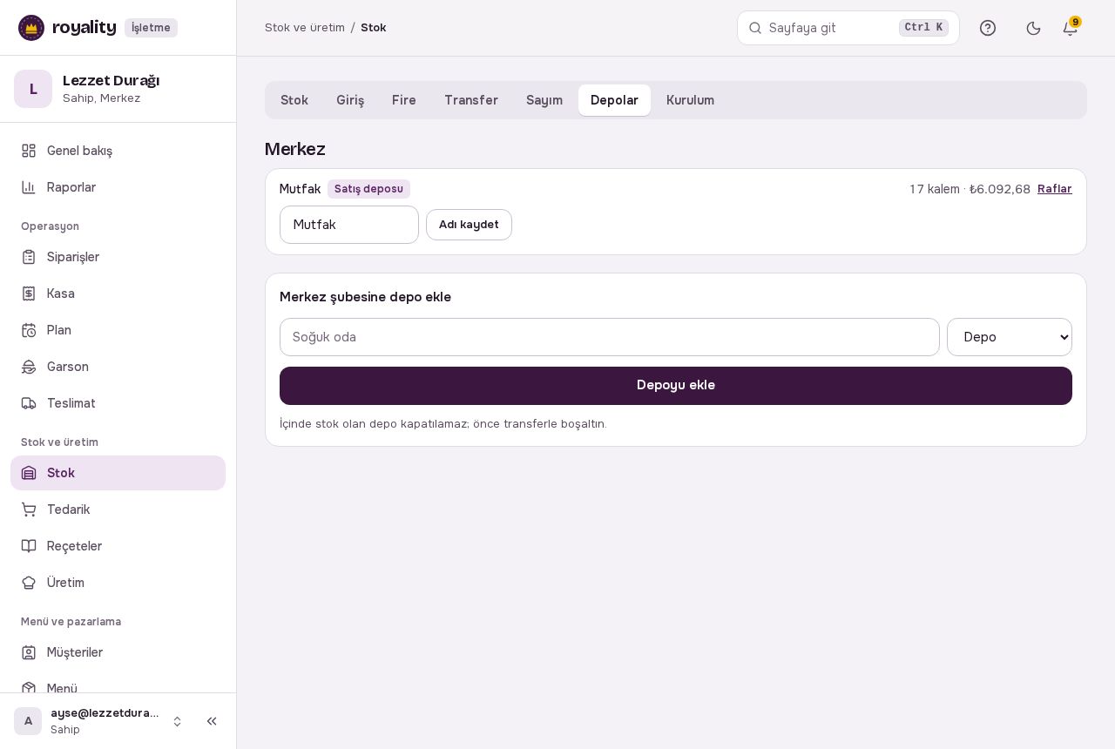The width and height of the screenshot is (1115, 749).
Task: Click Merkez şubesine depo ekle heading
Action: (366, 297)
